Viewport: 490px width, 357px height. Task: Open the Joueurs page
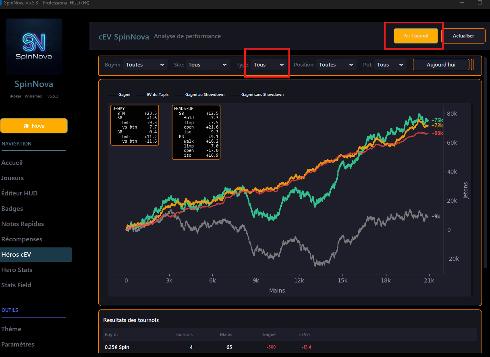point(12,178)
